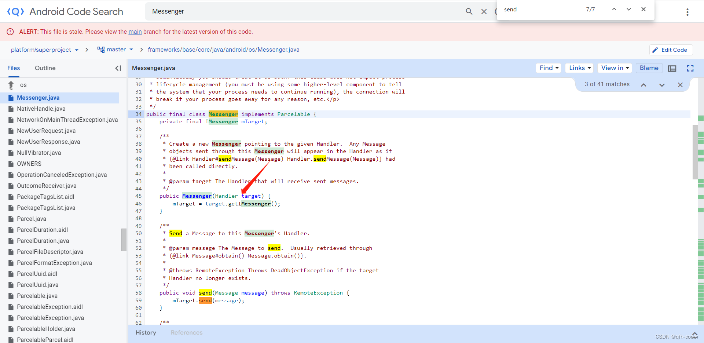Close the browser find bar
Image resolution: width=704 pixels, height=343 pixels.
pyautogui.click(x=643, y=10)
